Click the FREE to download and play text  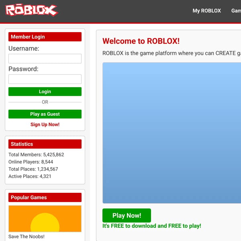152,226
